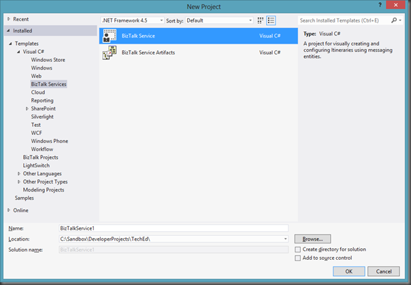411x285 pixels.
Task: Select the Cloud template category
Action: point(38,93)
